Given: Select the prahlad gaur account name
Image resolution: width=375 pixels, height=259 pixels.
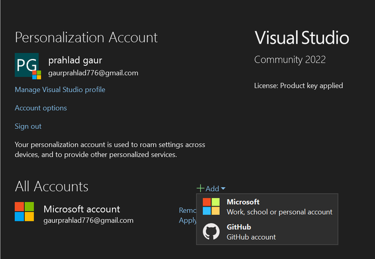Looking at the screenshot, I should coord(75,60).
